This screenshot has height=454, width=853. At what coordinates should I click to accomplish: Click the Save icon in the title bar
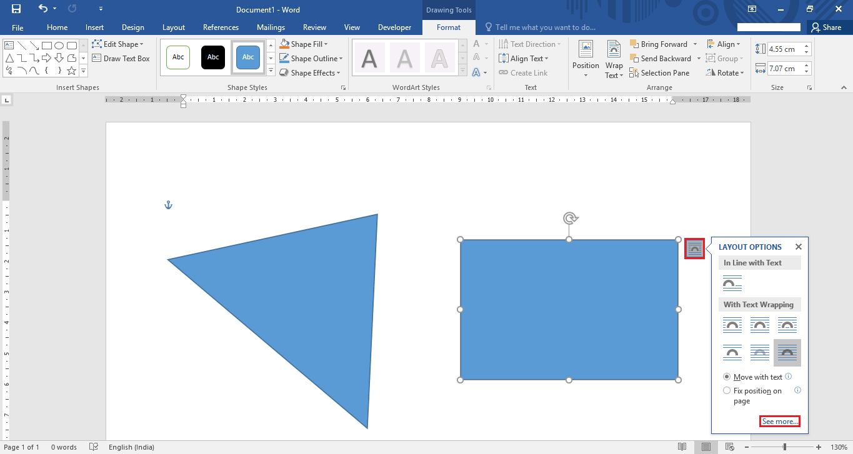coord(16,9)
